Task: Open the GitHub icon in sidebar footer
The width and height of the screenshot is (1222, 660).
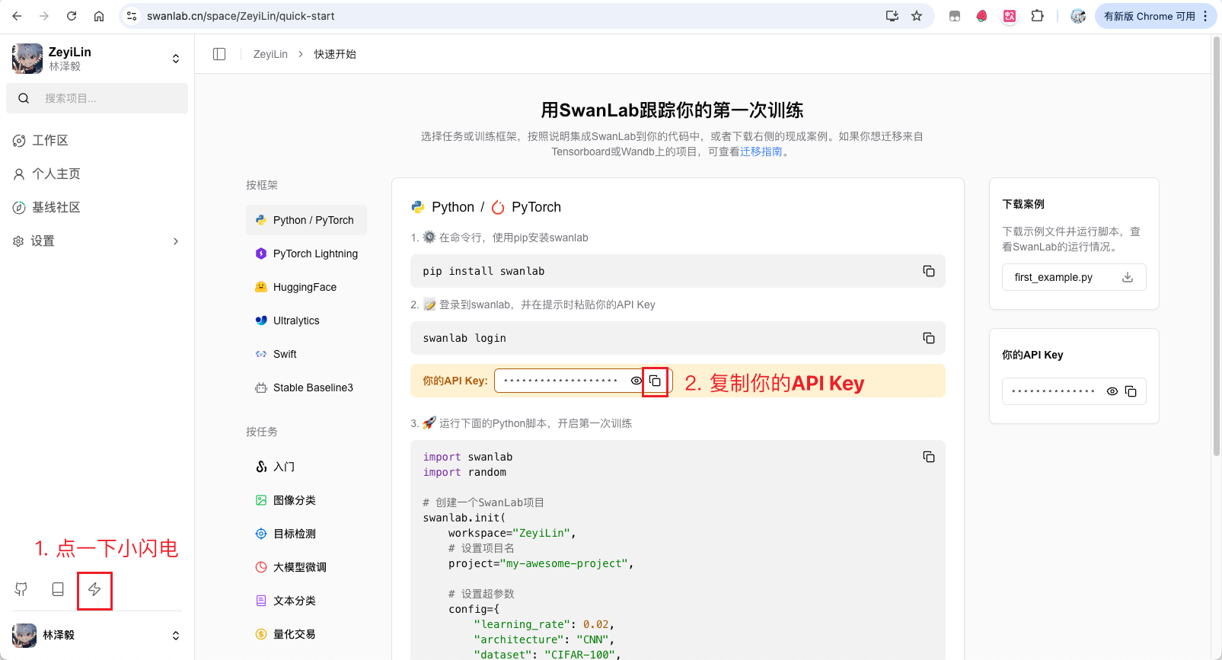Action: [21, 589]
